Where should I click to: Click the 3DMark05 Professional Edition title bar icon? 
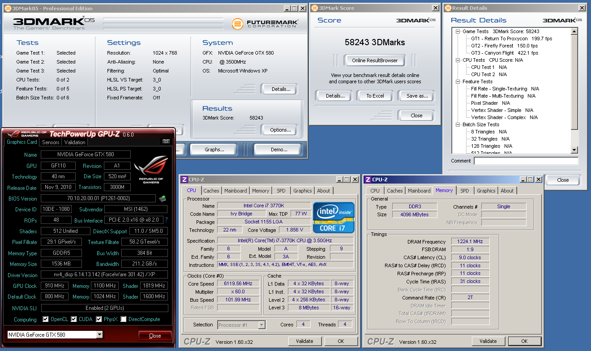tap(7, 8)
